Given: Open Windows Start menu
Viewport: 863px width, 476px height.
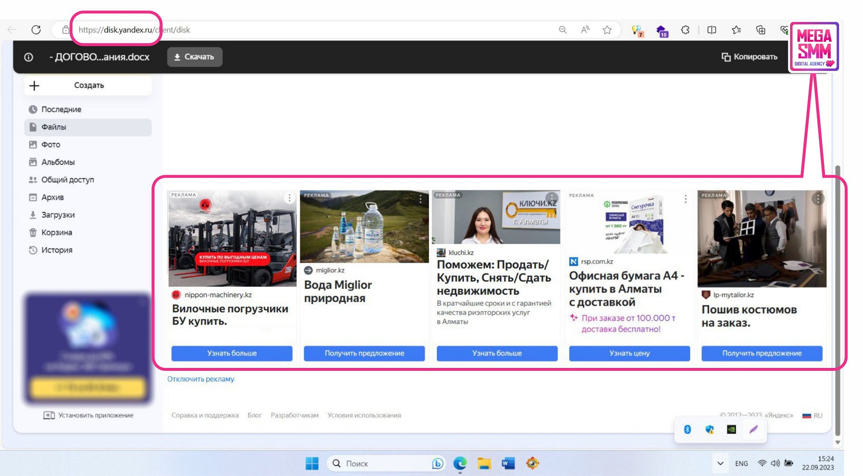Looking at the screenshot, I should pyautogui.click(x=312, y=464).
